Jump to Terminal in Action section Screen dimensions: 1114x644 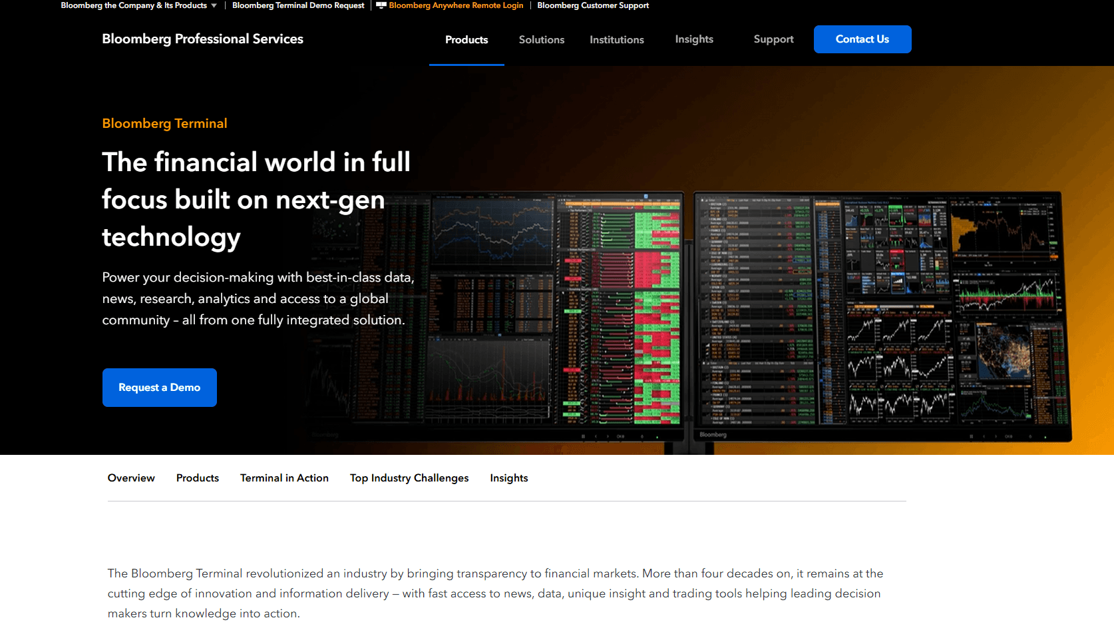[284, 478]
